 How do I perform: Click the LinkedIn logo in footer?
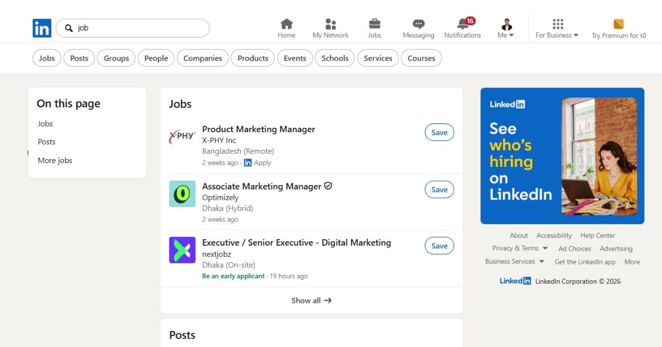pyautogui.click(x=515, y=281)
